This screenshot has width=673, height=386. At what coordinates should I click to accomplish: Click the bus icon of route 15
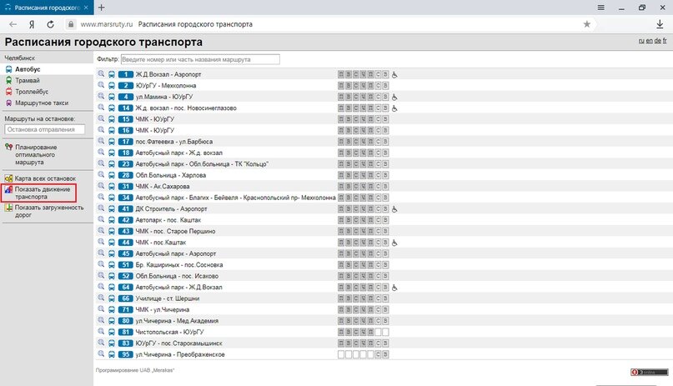[112, 119]
